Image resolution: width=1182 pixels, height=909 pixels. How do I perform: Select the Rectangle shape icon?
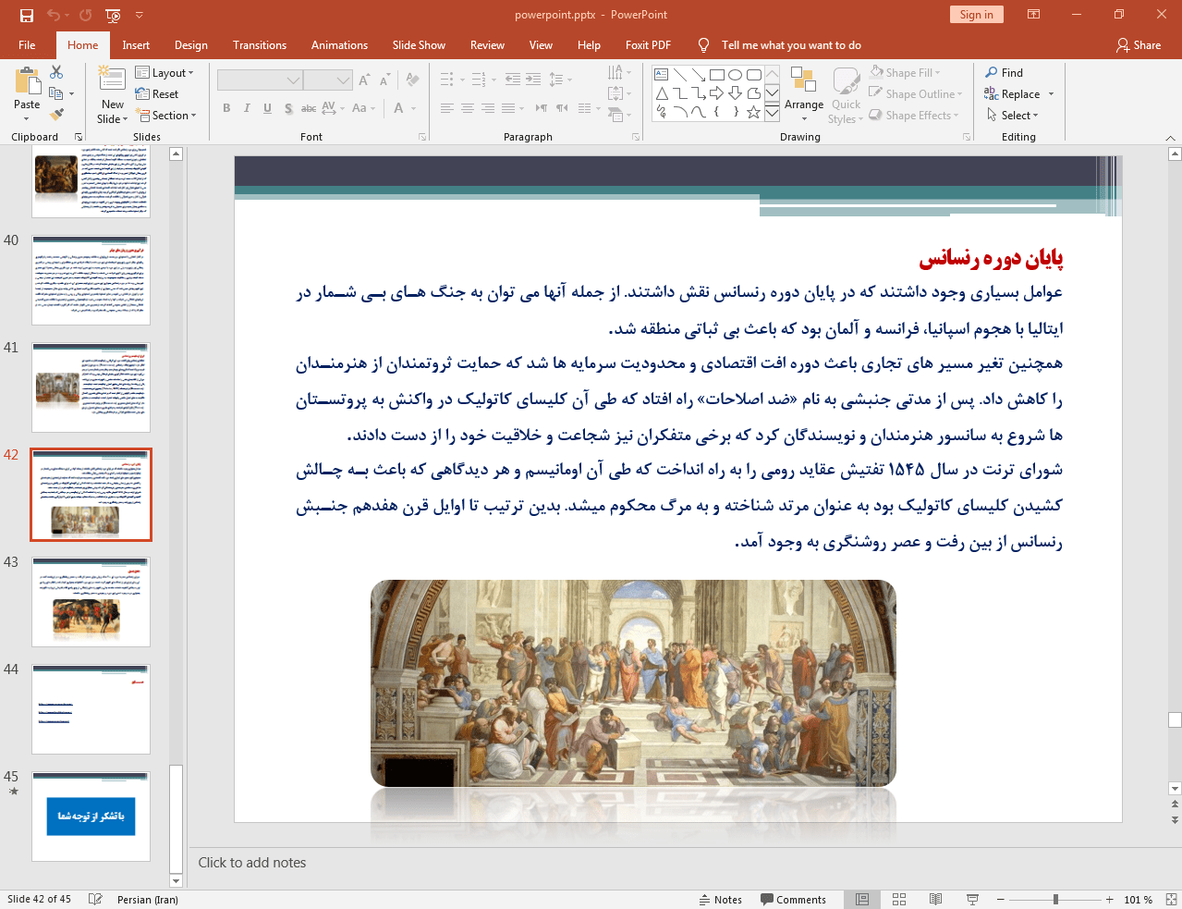tap(717, 75)
